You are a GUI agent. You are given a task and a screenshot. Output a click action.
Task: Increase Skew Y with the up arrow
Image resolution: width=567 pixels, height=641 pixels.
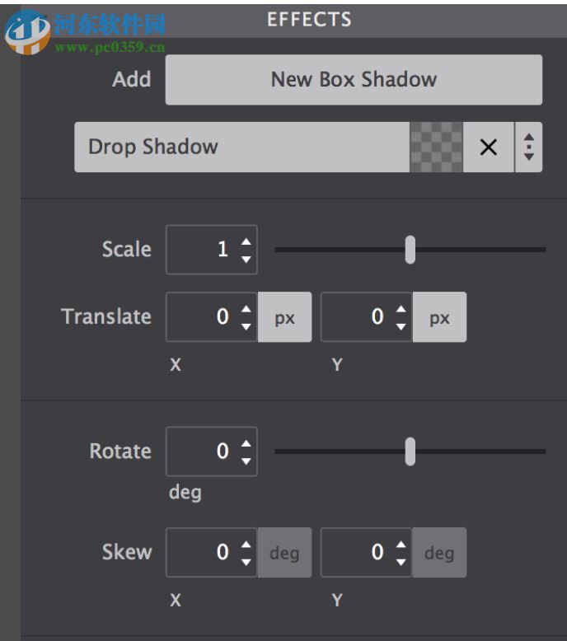click(401, 545)
